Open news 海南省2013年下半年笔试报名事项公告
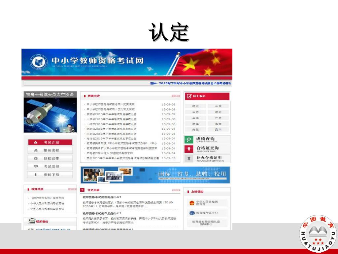Viewport: 338px width, 254px height. 112,139
